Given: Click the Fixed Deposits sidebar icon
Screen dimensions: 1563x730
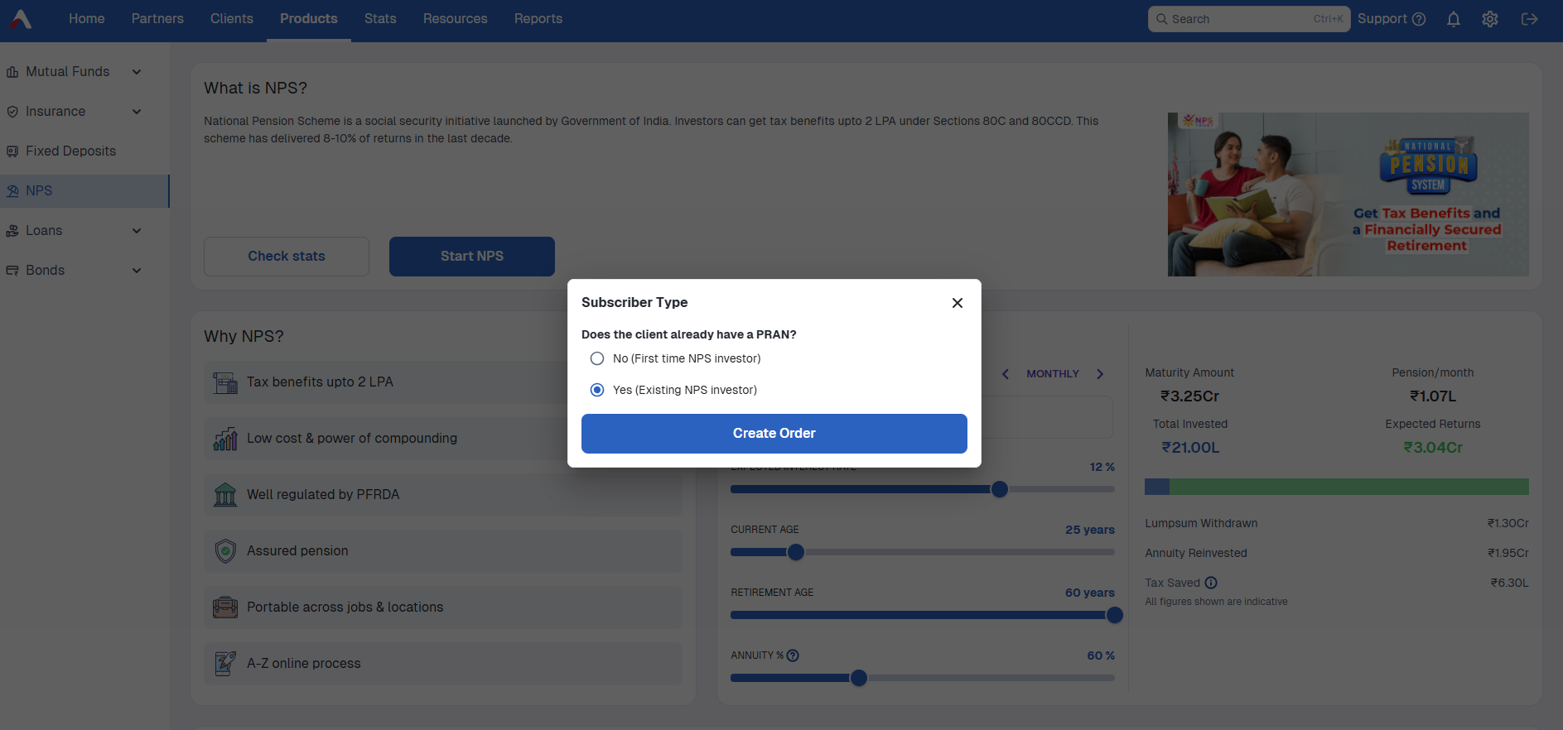Looking at the screenshot, I should pos(12,151).
